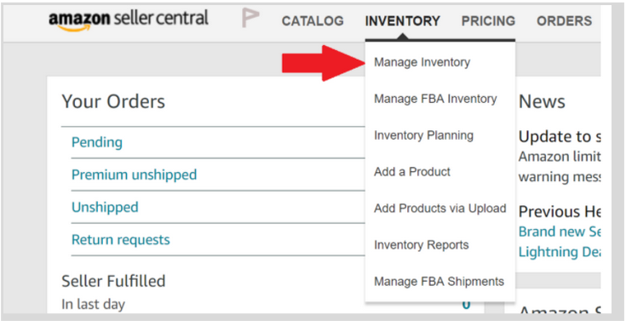Click the Amazon Seller Central logo

click(128, 20)
